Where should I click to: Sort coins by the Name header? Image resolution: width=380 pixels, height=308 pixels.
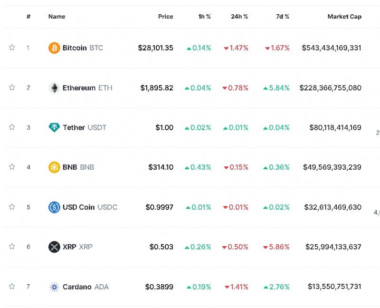pos(57,17)
